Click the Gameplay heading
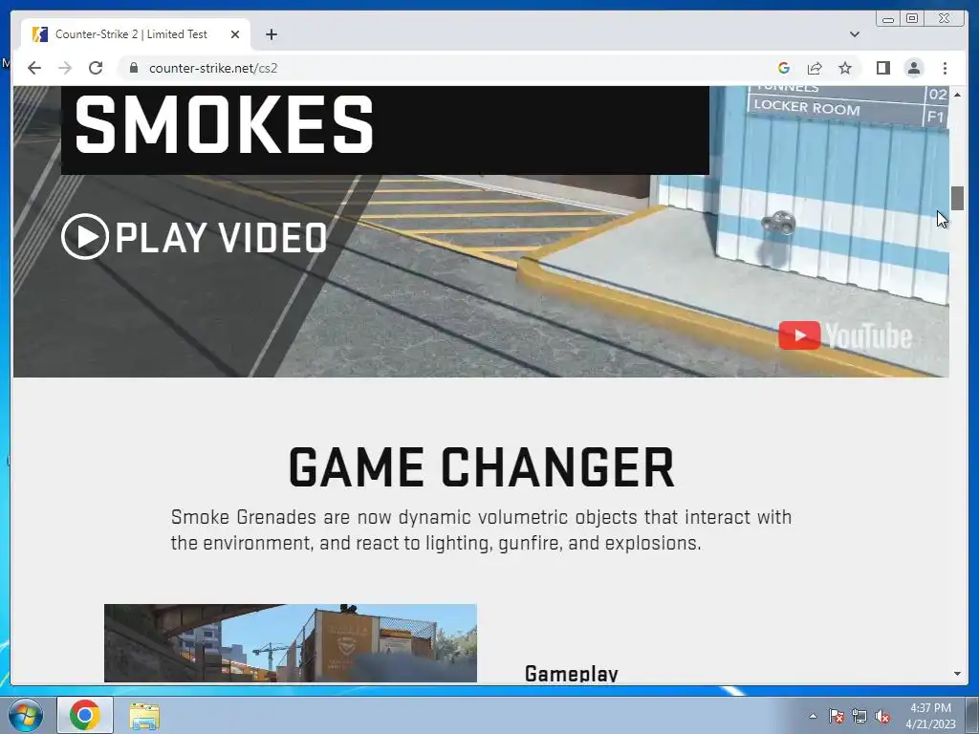 [572, 673]
